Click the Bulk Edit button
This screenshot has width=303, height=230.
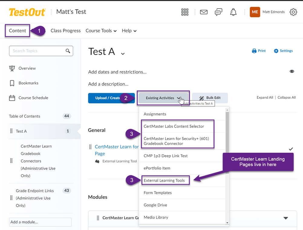[x=210, y=98]
